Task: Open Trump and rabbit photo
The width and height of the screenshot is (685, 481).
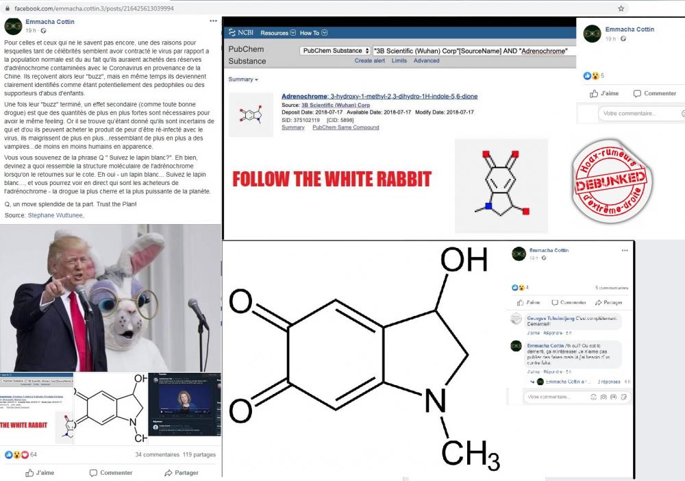Action: point(110,298)
